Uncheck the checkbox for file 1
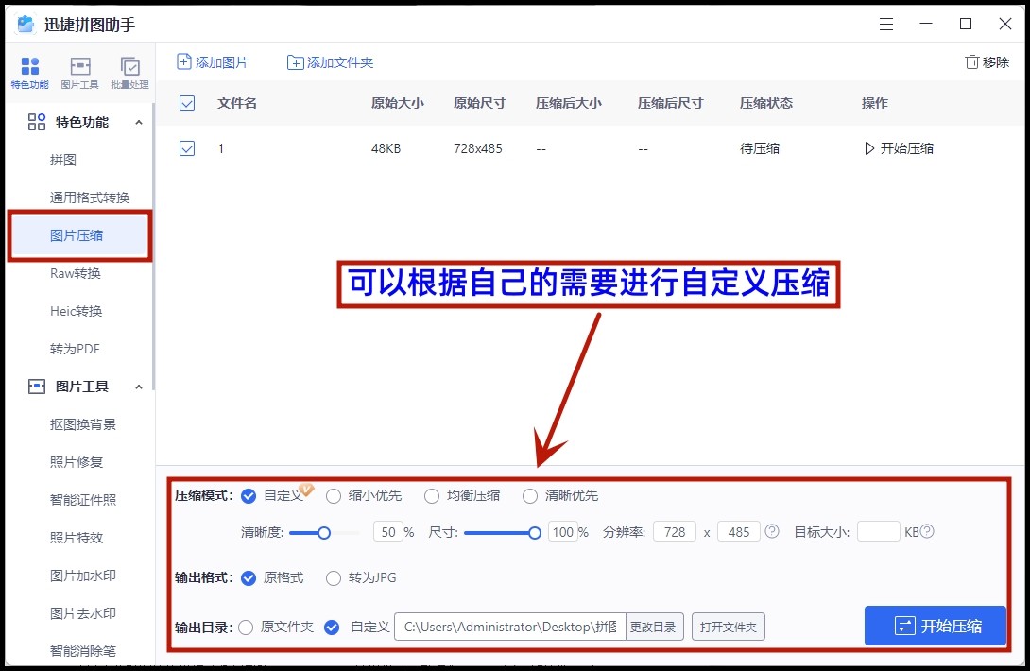The width and height of the screenshot is (1030, 671). click(x=186, y=148)
